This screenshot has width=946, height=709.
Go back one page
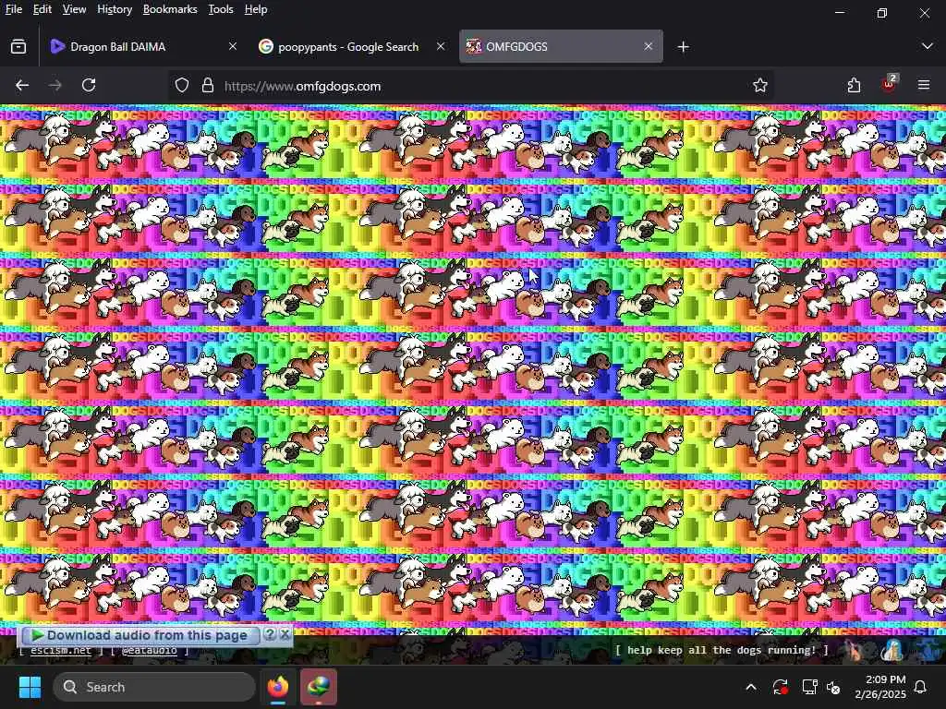(22, 86)
